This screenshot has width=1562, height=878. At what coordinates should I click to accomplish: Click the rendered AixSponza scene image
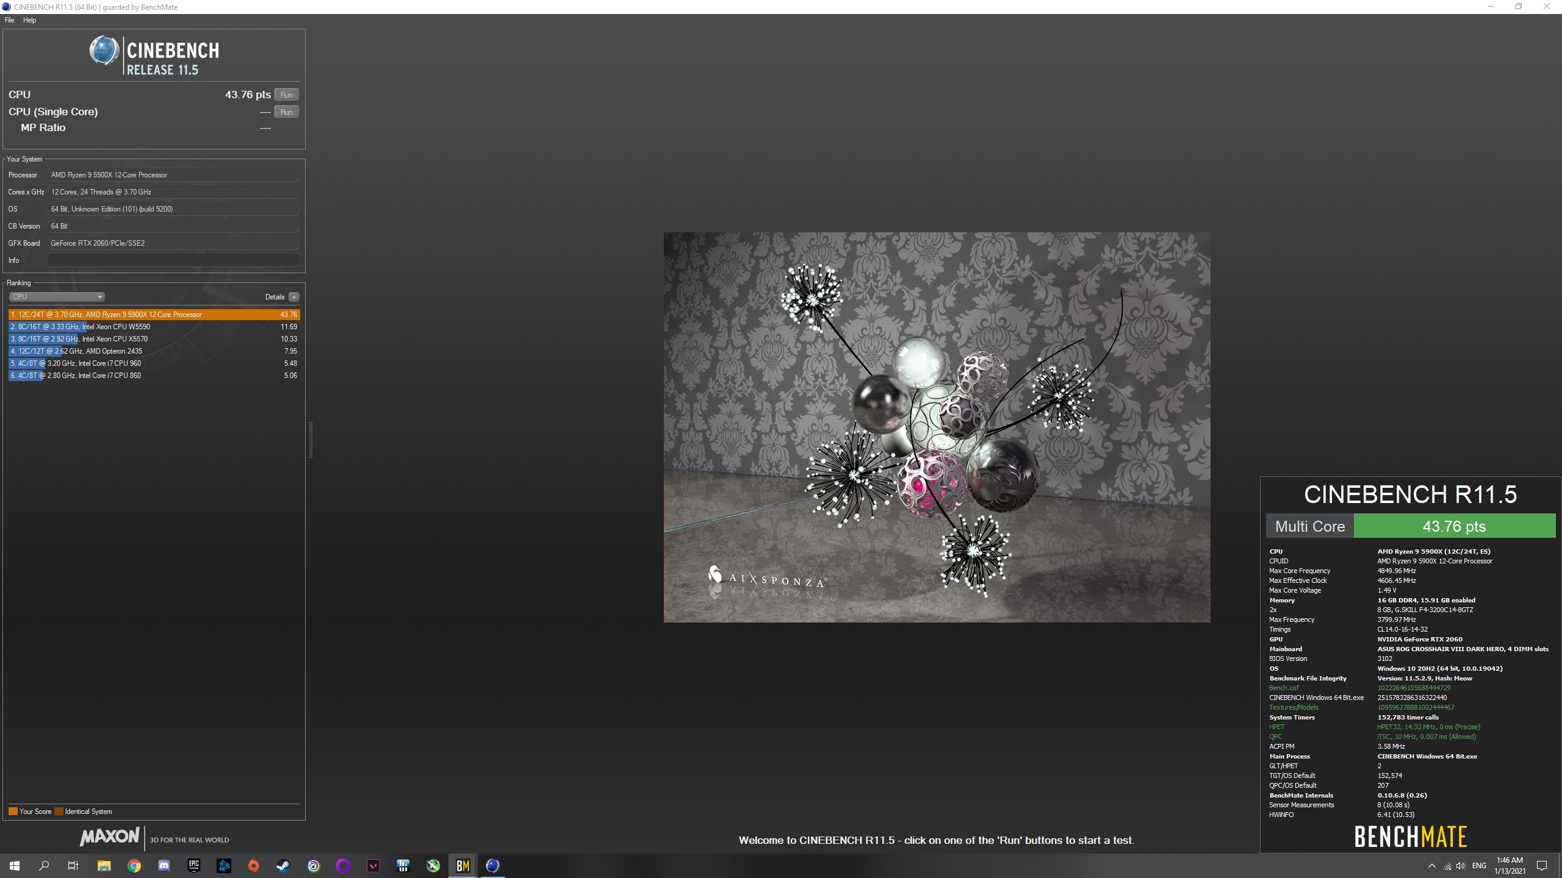click(x=937, y=427)
